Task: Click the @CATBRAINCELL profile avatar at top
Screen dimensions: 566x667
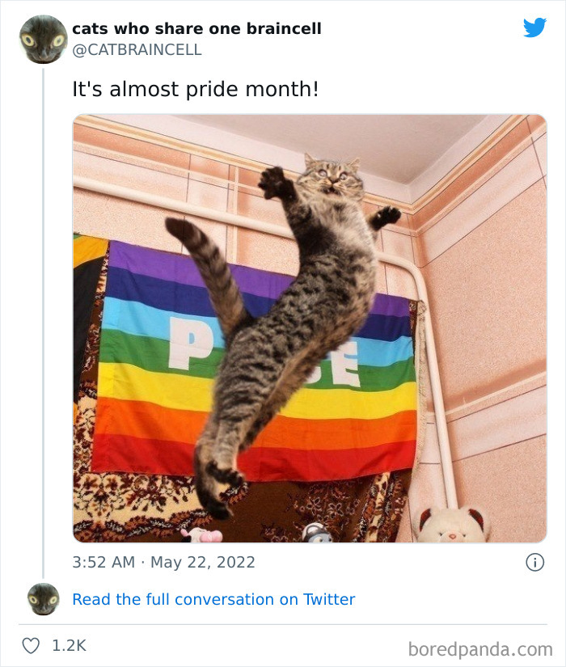Action: point(42,38)
